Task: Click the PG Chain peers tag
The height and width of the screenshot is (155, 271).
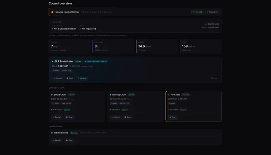Action: [x=172, y=103]
